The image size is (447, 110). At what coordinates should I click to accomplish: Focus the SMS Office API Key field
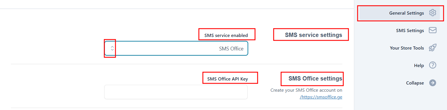pos(176,92)
